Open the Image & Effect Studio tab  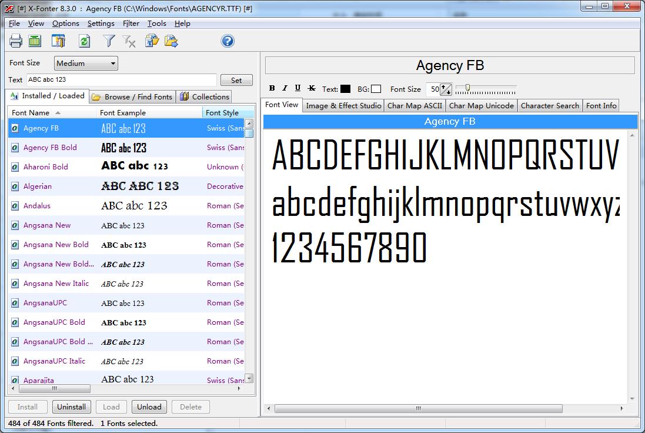(x=343, y=106)
